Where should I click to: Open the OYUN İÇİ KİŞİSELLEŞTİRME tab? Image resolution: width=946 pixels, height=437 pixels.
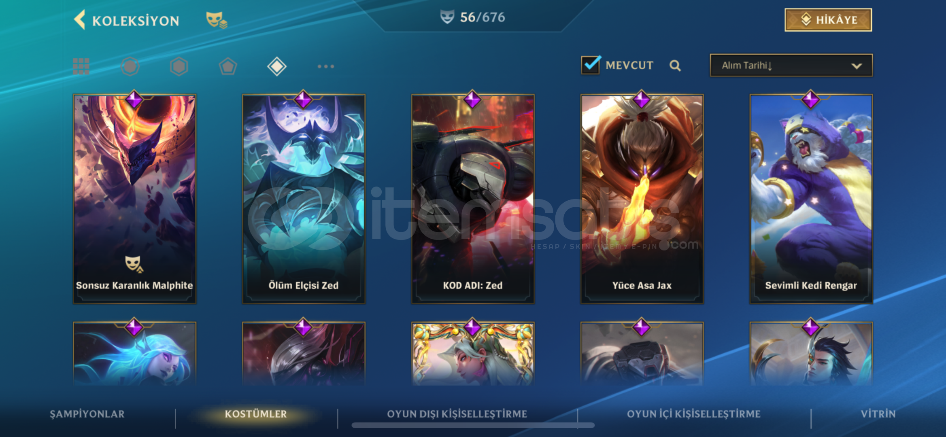coord(694,414)
